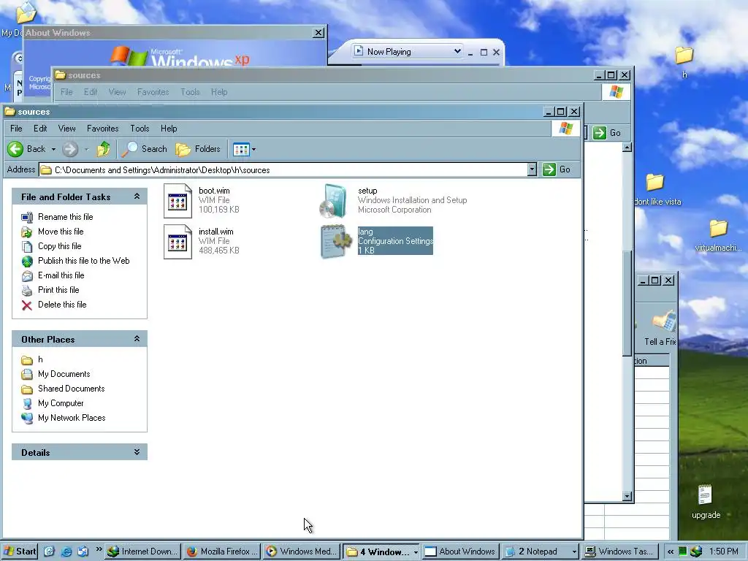The width and height of the screenshot is (748, 561).
Task: Expand Quick Launch chevron on taskbar
Action: pos(99,549)
